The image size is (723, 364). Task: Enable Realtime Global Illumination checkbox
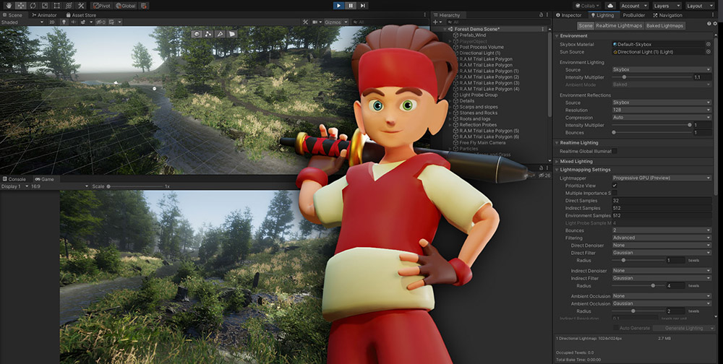(x=614, y=151)
